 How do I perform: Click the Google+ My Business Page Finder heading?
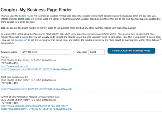click(36, 10)
